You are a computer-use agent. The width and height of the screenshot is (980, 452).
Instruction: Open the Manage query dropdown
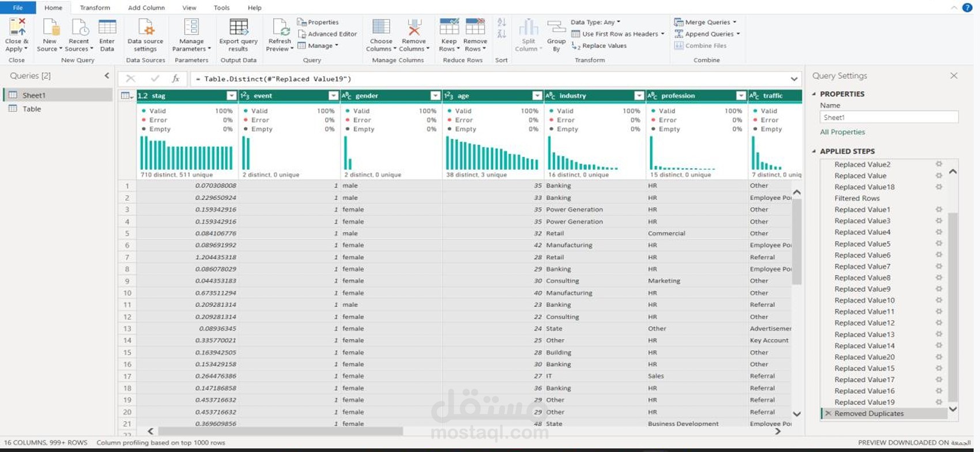318,46
